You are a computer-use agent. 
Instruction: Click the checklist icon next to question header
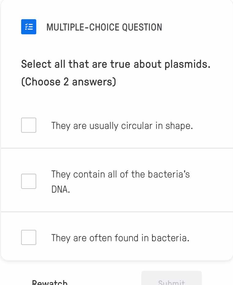[x=28, y=27]
